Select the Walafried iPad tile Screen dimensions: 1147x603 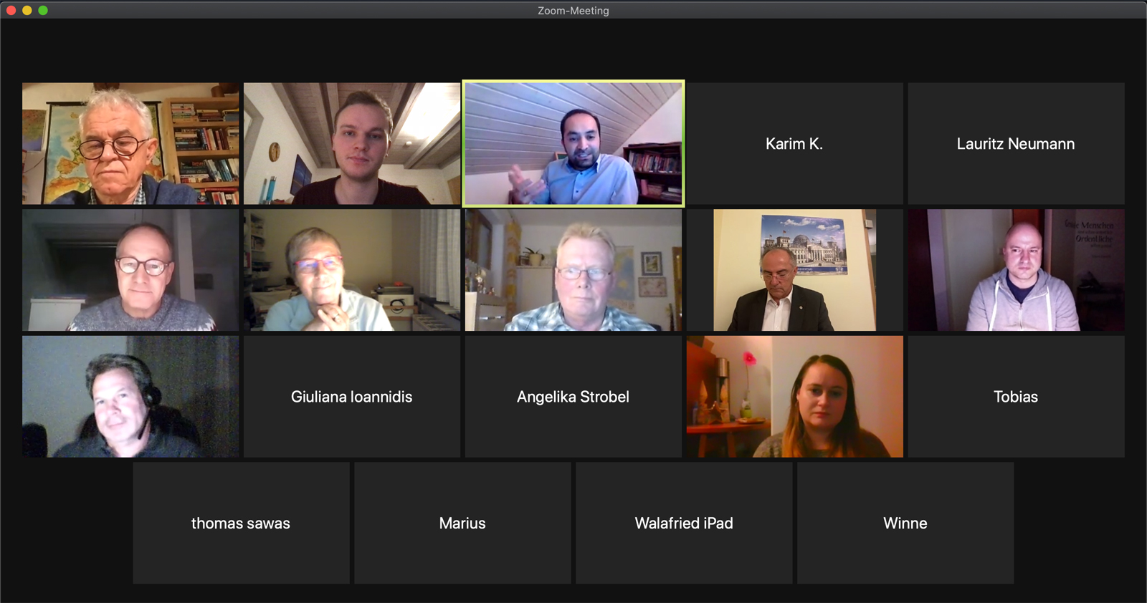point(684,523)
